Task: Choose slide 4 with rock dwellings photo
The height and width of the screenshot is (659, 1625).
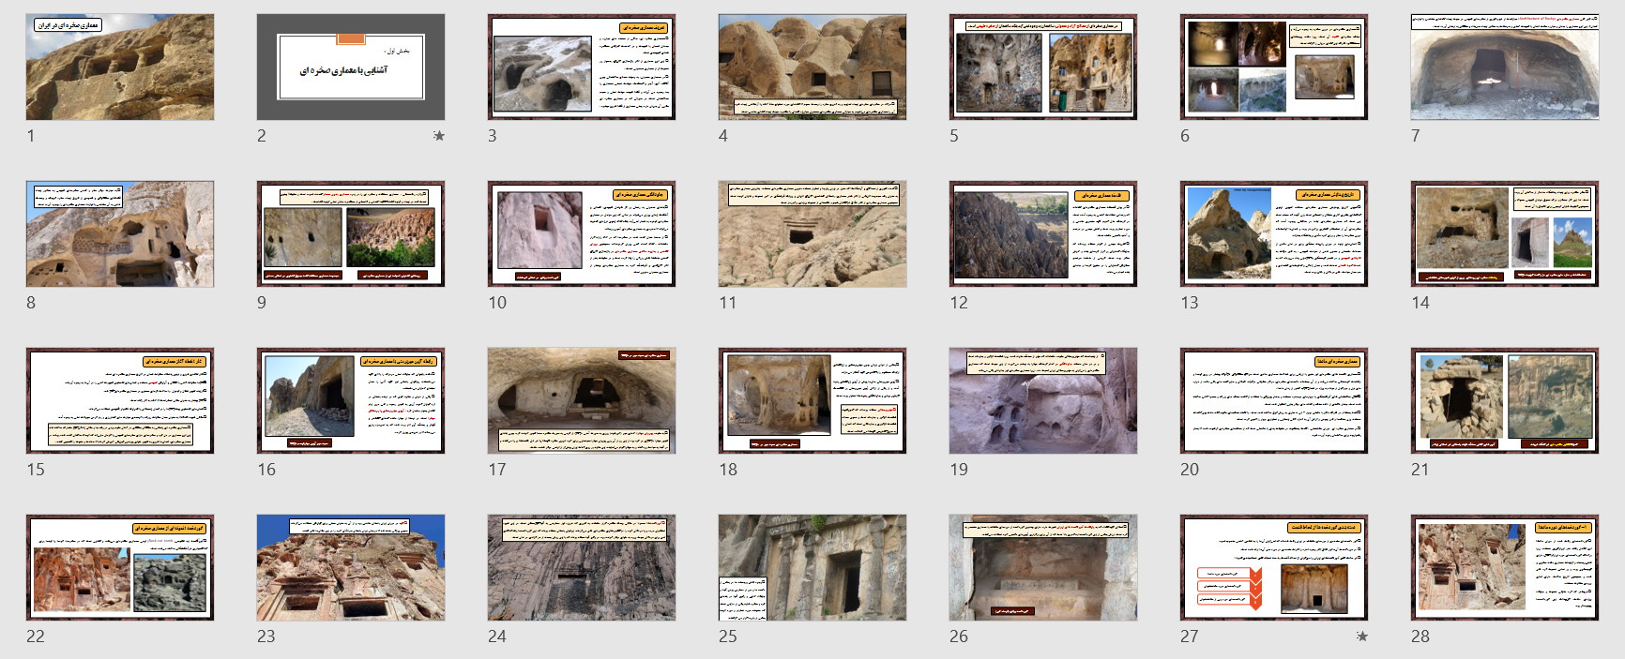Action: [x=812, y=67]
